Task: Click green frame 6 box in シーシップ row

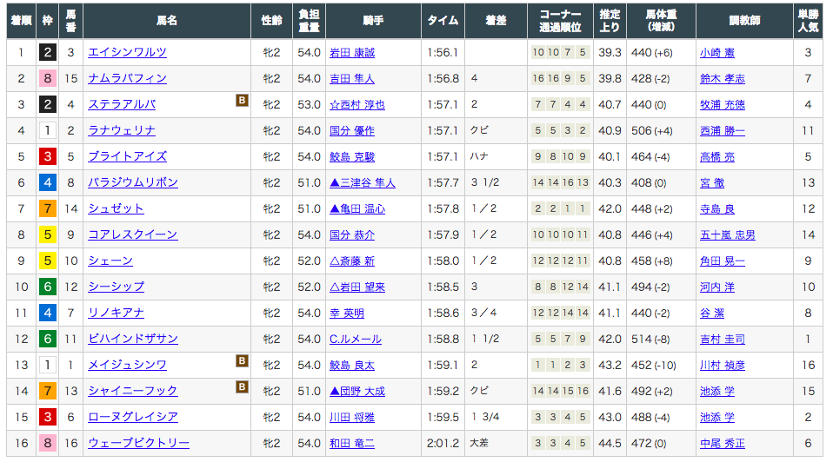Action: click(47, 287)
